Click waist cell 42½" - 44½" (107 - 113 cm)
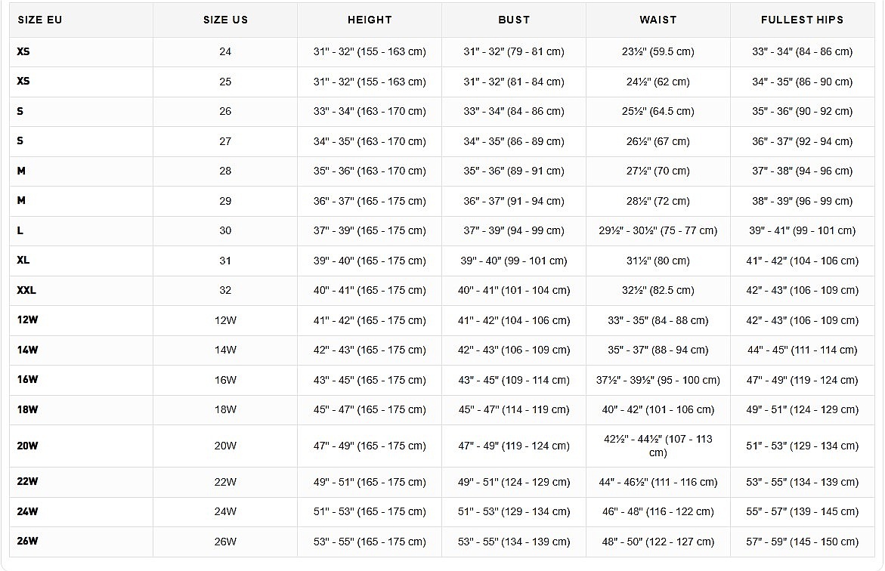Image resolution: width=885 pixels, height=571 pixels. click(658, 446)
